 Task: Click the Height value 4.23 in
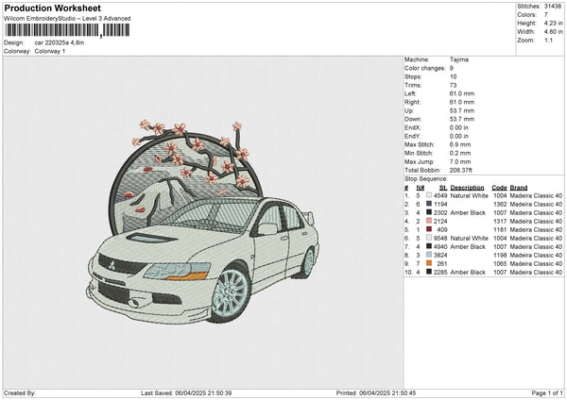point(553,23)
